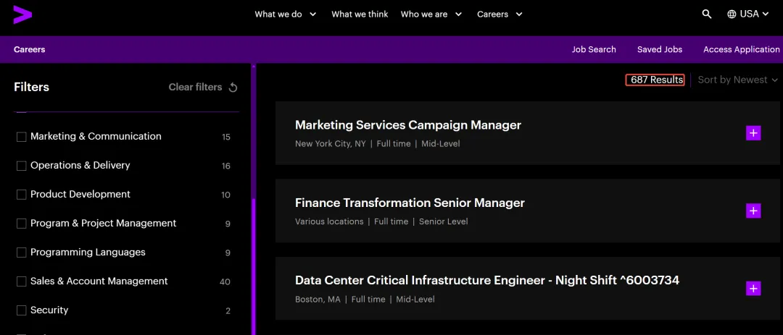
Task: Click the Access Application link
Action: pyautogui.click(x=741, y=49)
